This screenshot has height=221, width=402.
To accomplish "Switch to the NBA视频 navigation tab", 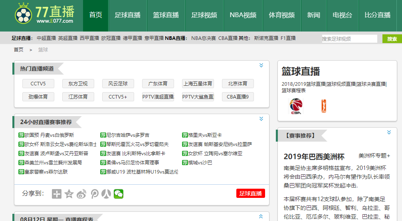I will tap(243, 15).
